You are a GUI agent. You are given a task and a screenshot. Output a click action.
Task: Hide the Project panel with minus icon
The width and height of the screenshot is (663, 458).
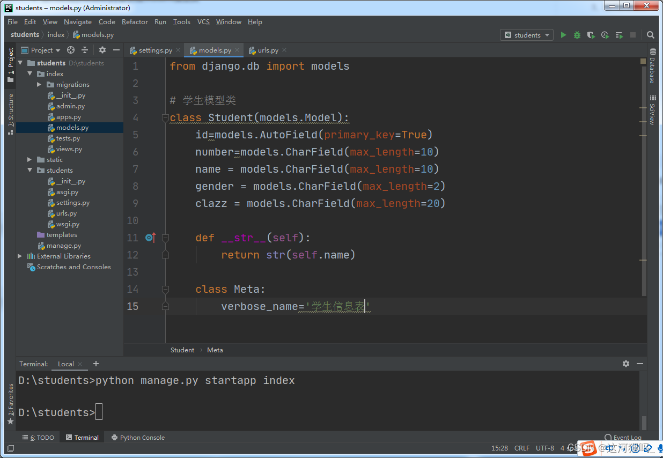[x=116, y=50]
